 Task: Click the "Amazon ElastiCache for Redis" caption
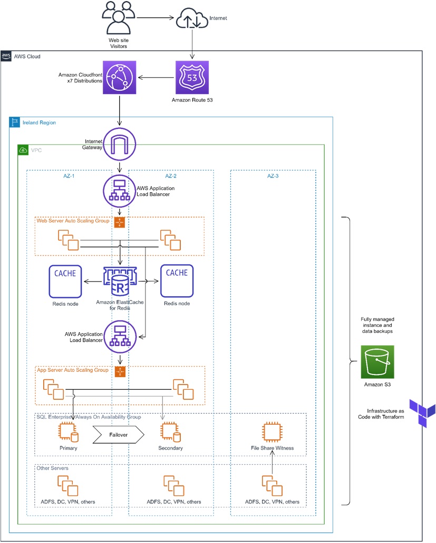(120, 305)
